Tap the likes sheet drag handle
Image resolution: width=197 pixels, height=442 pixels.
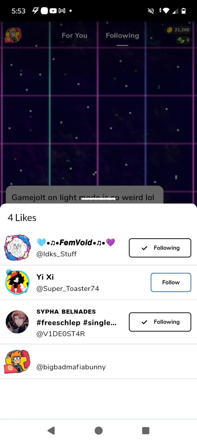(99, 199)
